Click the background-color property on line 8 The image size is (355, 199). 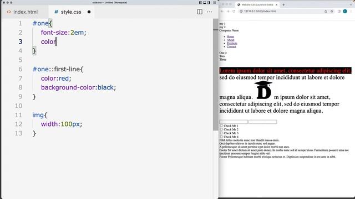pos(68,87)
